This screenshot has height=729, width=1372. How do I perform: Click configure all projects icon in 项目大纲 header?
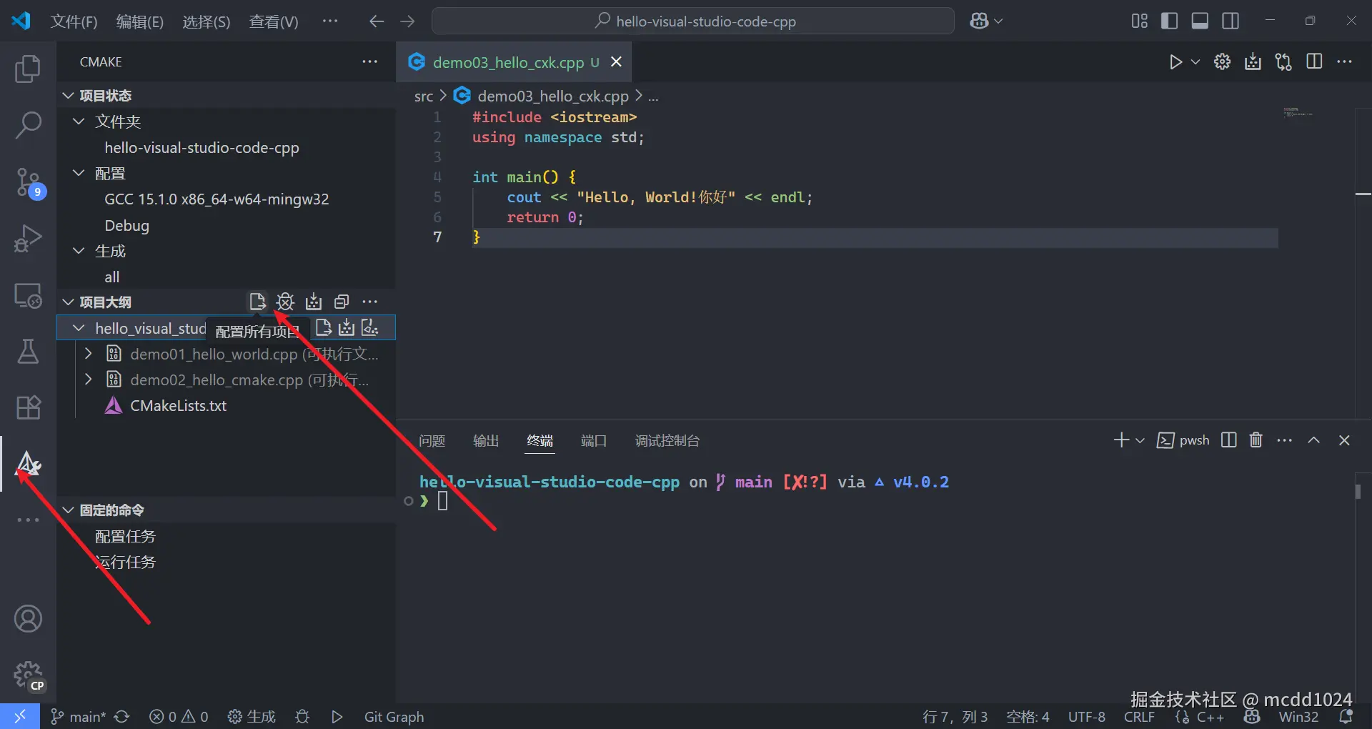[x=257, y=302]
